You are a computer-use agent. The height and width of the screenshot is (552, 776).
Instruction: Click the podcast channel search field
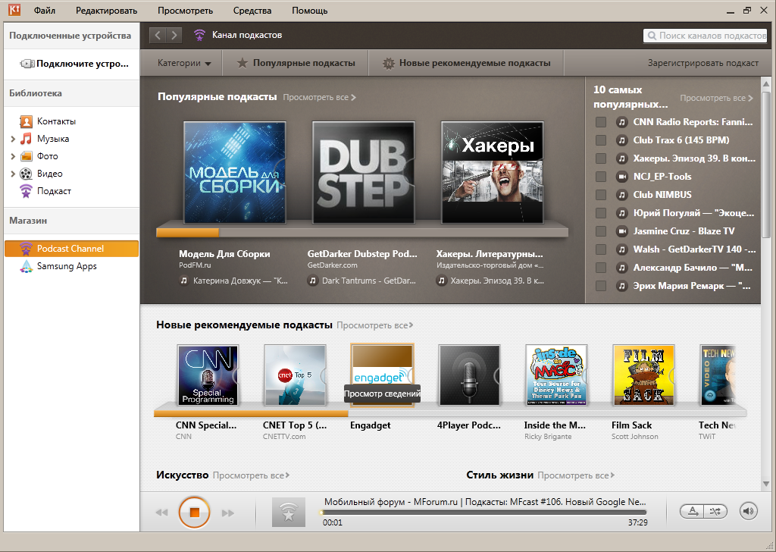(x=705, y=36)
